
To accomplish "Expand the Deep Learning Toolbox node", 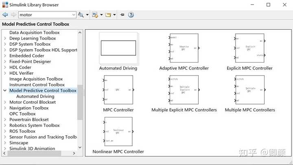I will click(x=5, y=38).
